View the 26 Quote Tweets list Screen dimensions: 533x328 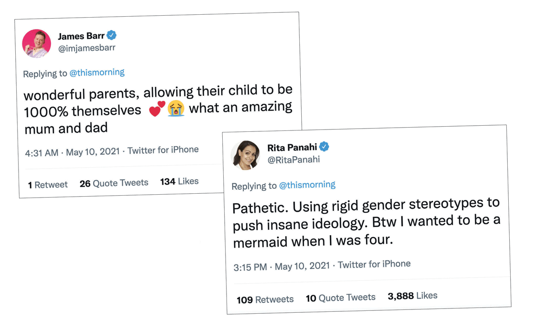(x=114, y=183)
